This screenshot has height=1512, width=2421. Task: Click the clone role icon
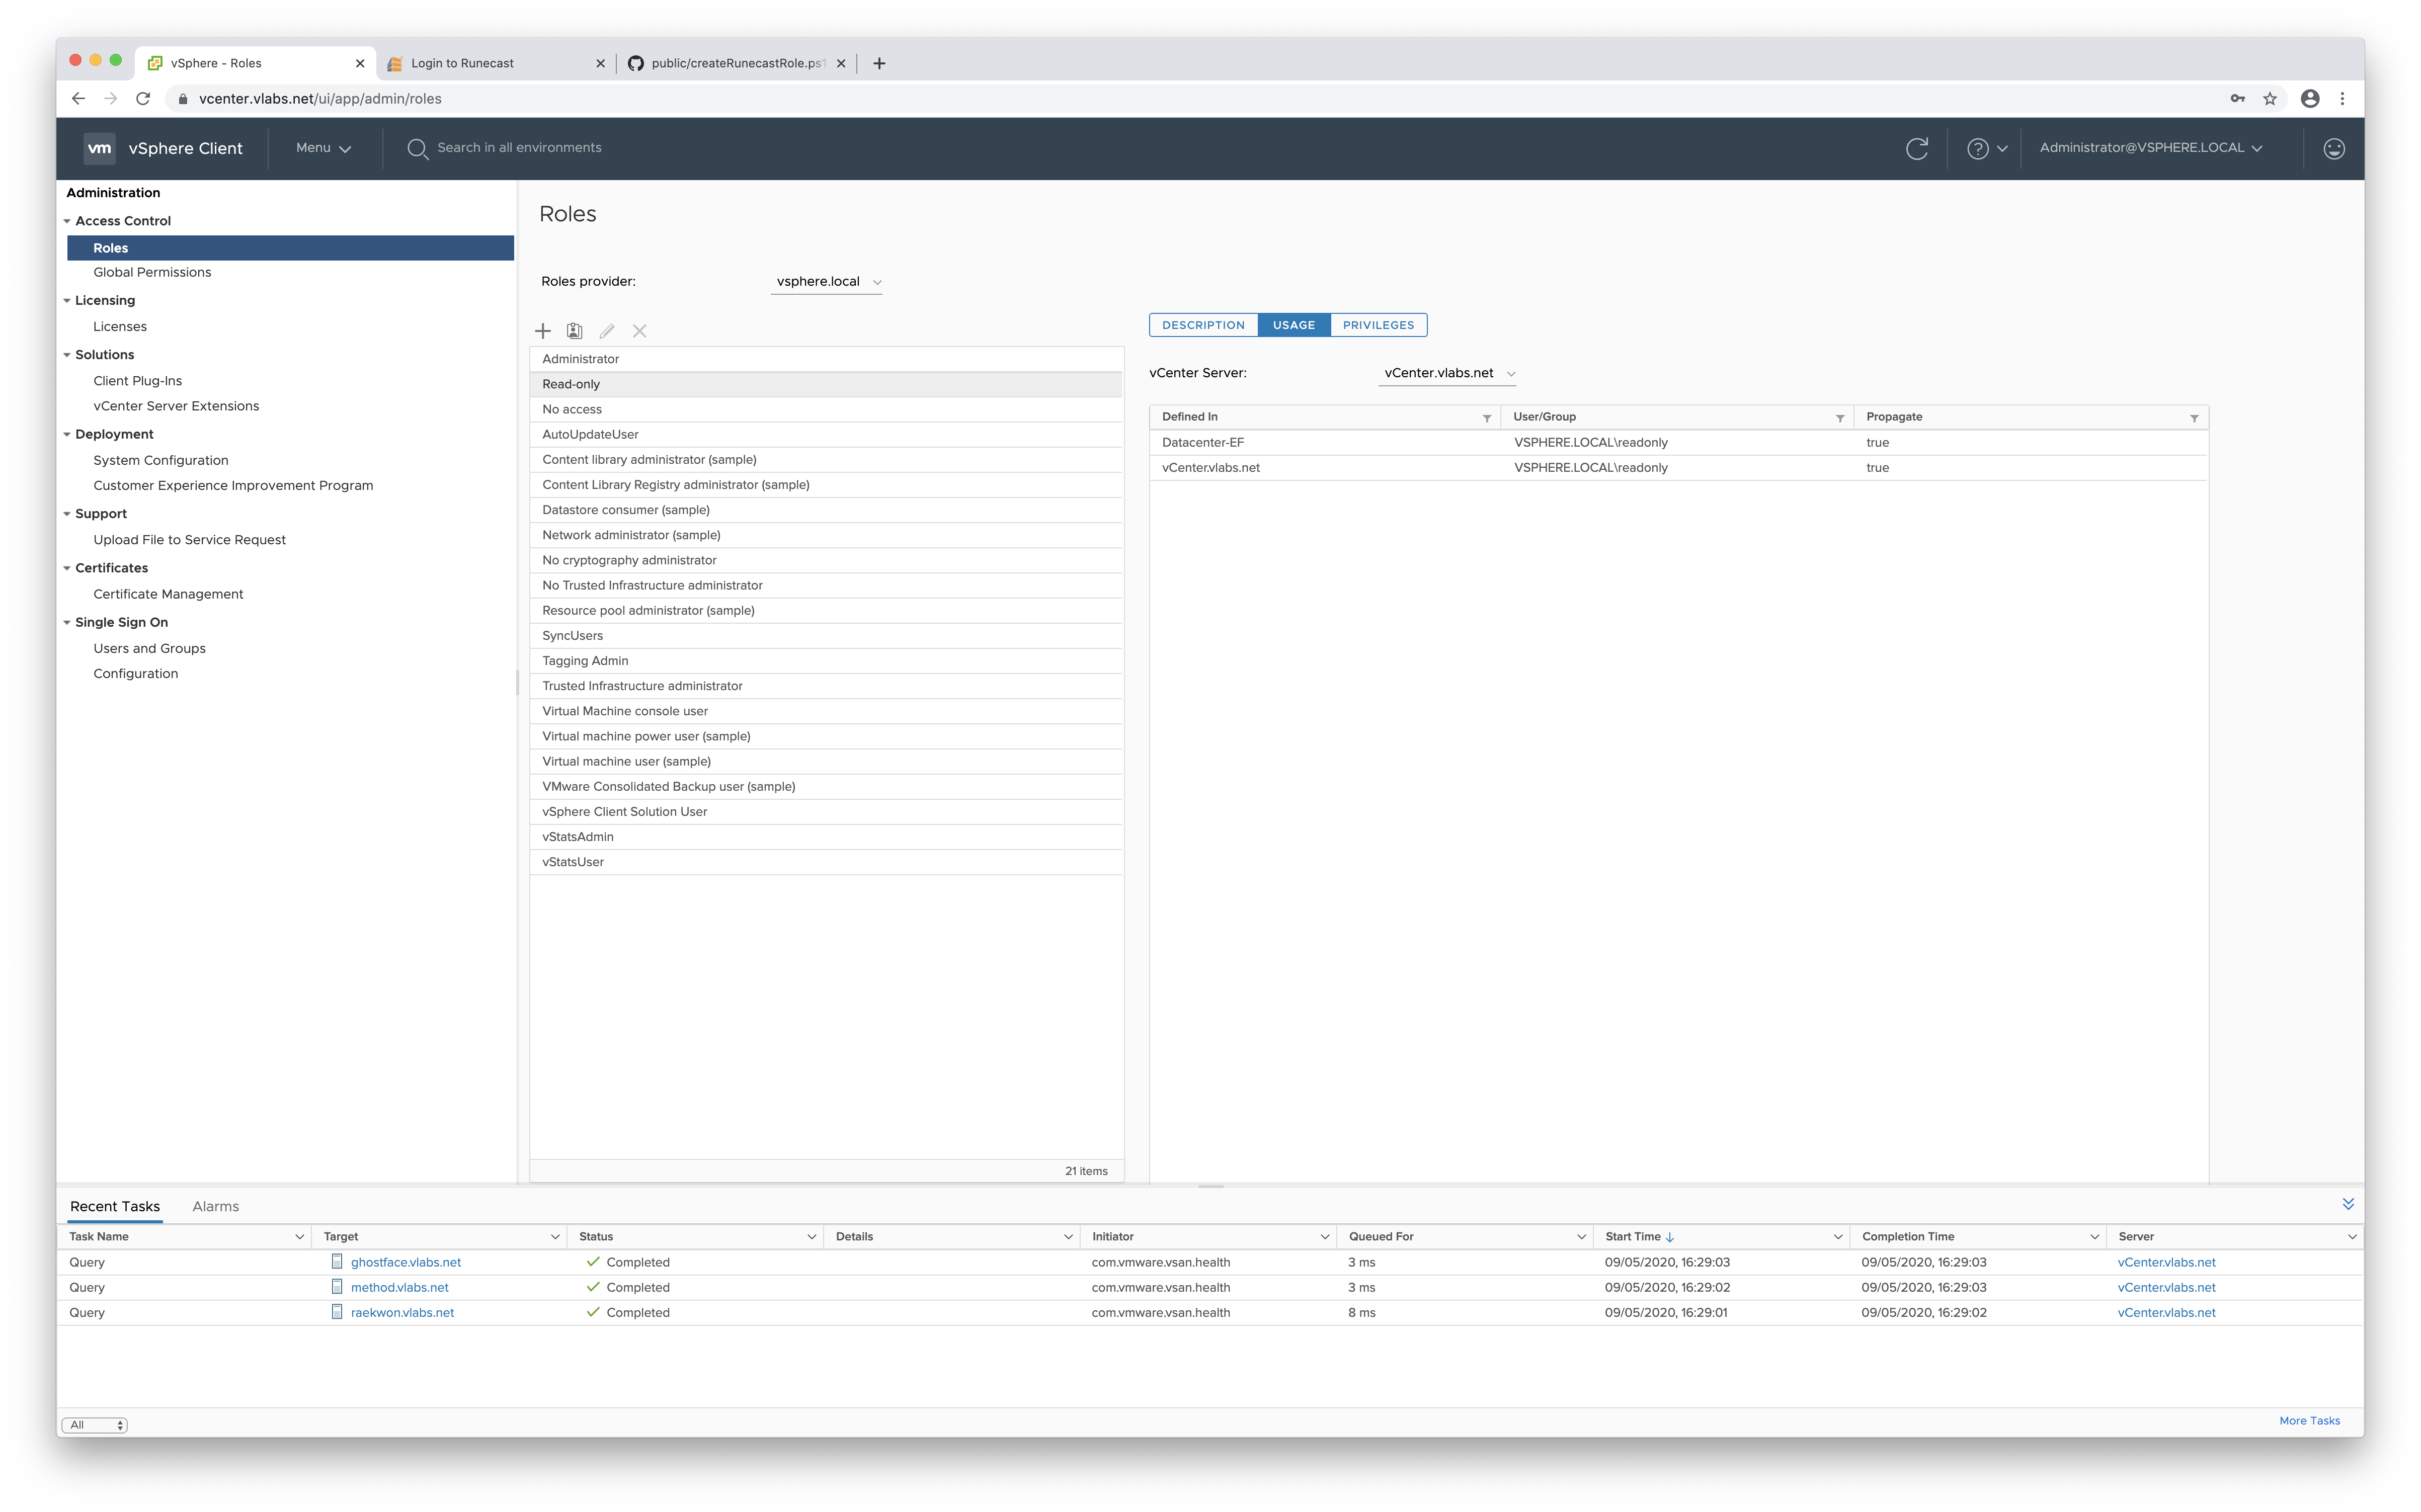575,331
